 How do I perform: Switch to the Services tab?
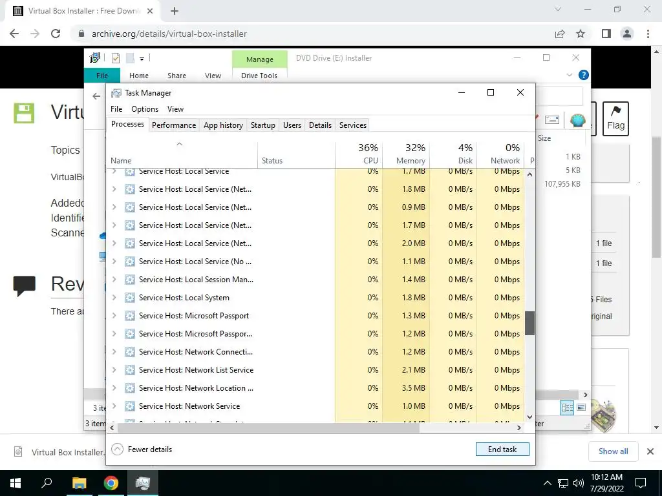pyautogui.click(x=353, y=125)
